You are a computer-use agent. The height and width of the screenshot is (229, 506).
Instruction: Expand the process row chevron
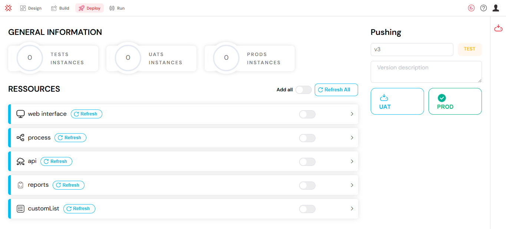pos(352,138)
